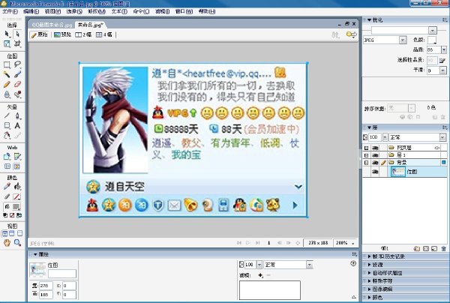Swap stroke and fill colors
450x303 pixels.
[19, 215]
